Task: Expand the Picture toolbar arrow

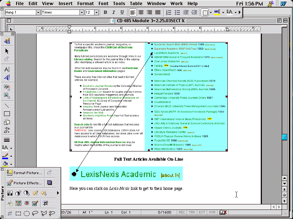Action: [58, 193]
